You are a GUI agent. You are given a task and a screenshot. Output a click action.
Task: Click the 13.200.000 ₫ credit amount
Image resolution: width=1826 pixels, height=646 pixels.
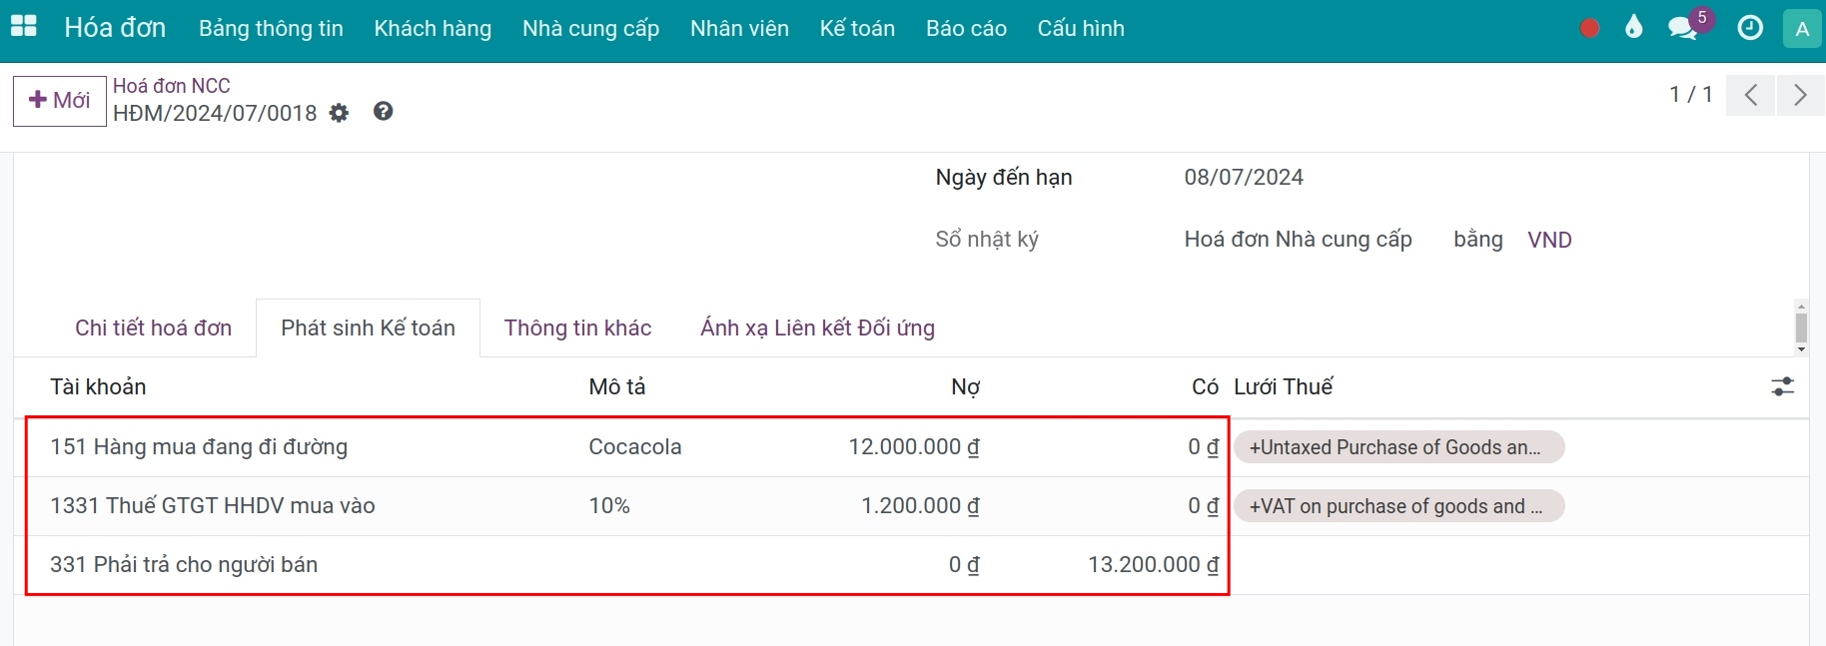pyautogui.click(x=1153, y=565)
